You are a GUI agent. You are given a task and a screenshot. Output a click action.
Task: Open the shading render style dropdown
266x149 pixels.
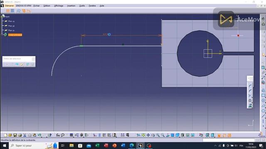pos(182,135)
